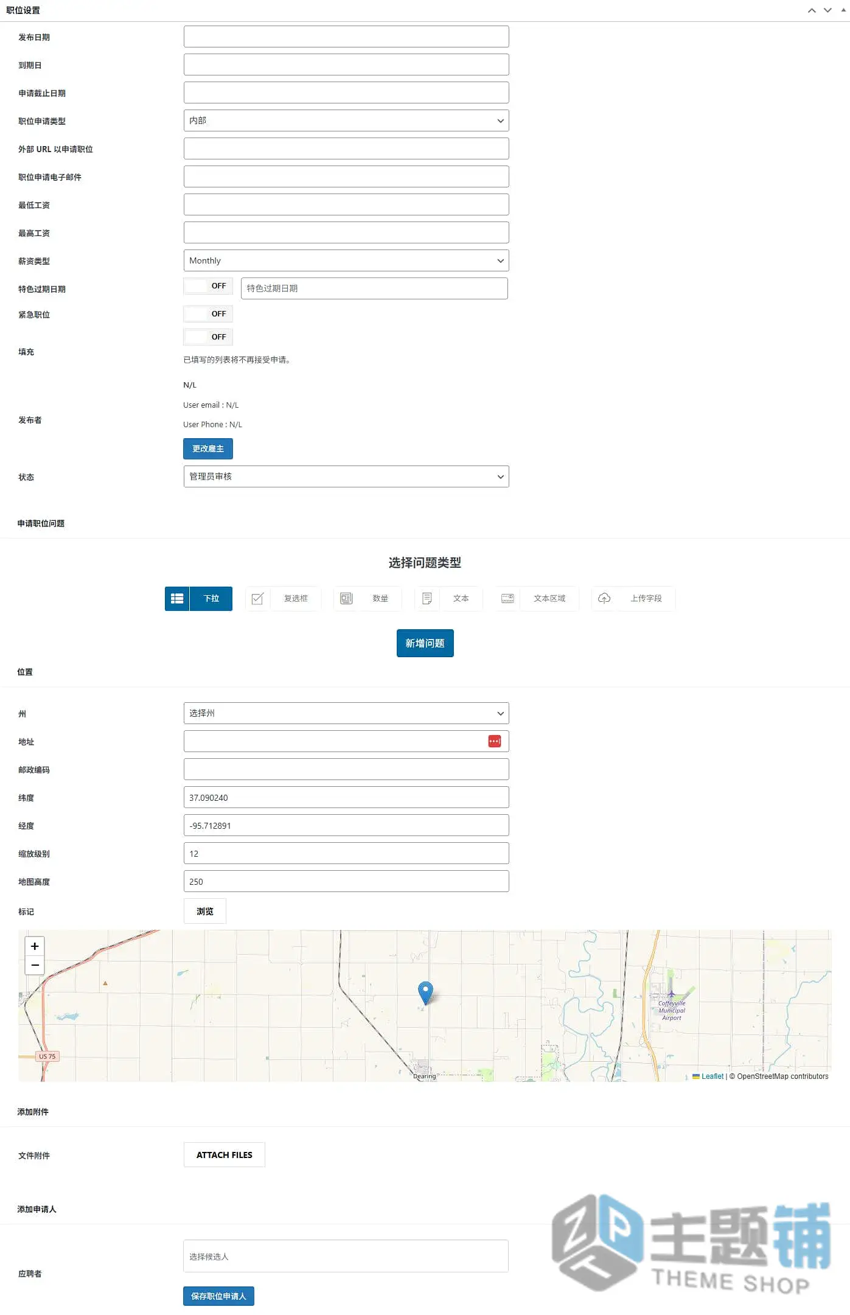Open the 选择州 state dropdown
This screenshot has width=850, height=1315.
point(346,713)
